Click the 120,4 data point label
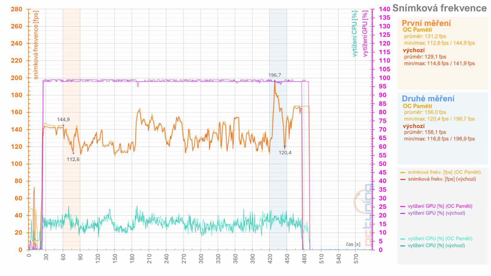Viewport: 491px width, 276px height. [x=285, y=153]
